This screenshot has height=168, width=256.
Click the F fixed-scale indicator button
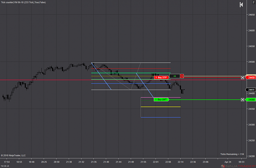coord(254,2)
